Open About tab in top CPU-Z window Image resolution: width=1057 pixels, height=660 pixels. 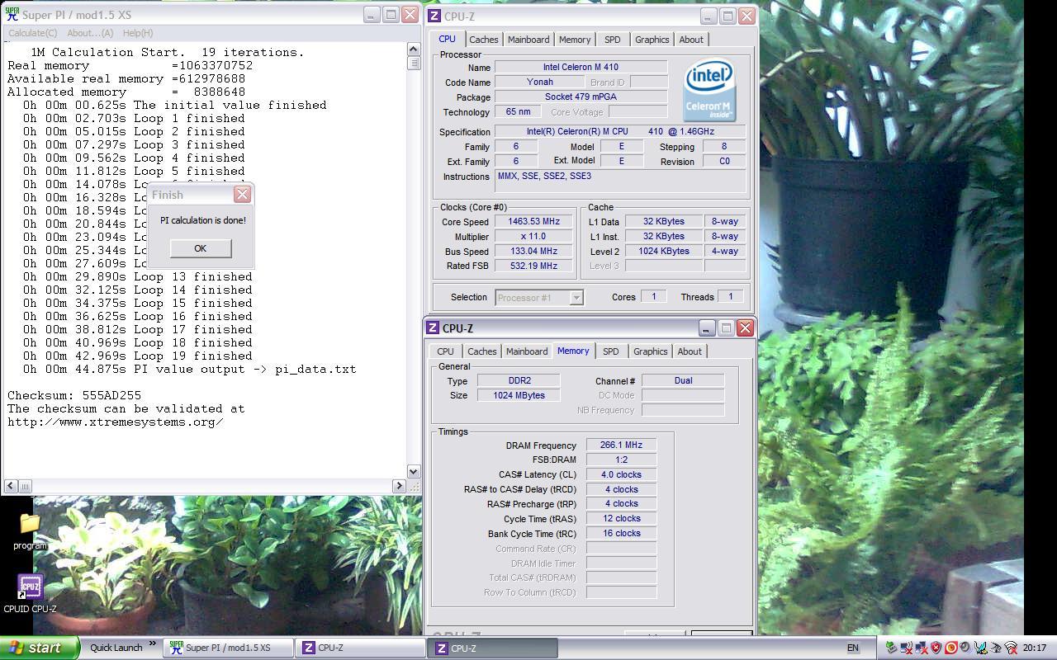(x=691, y=40)
